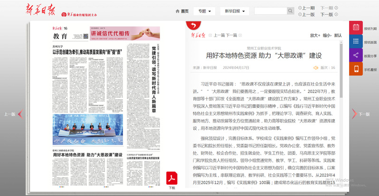Click the search input field
The image size is (379, 196).
270,11
